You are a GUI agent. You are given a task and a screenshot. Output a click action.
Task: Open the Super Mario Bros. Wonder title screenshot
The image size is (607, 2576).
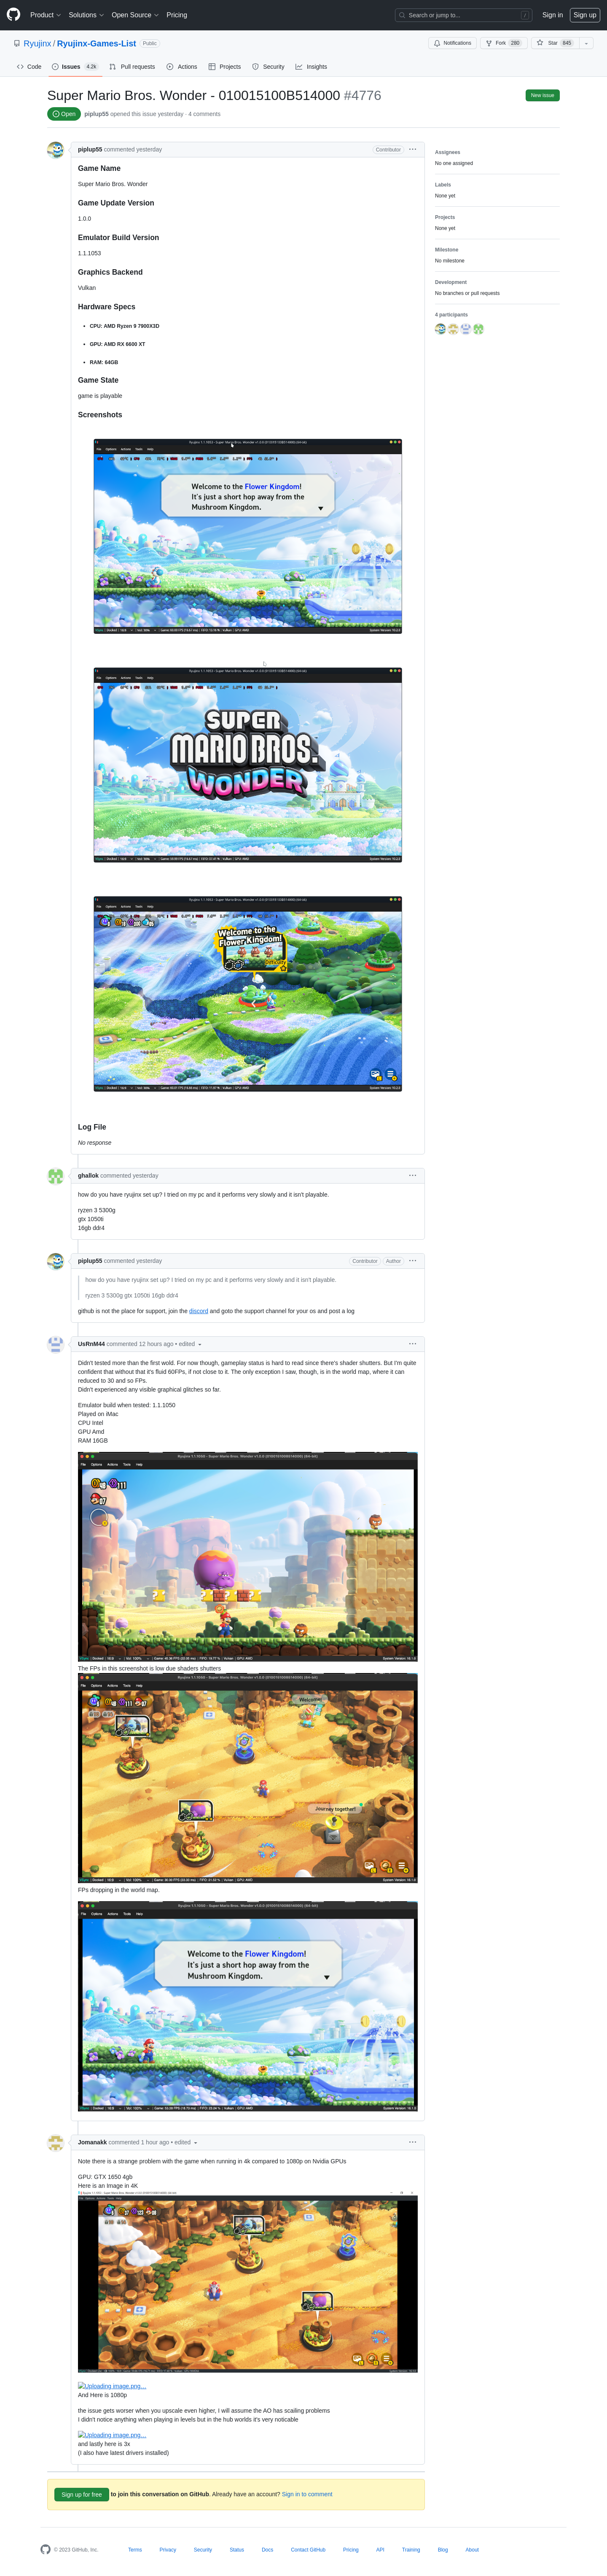(x=247, y=765)
